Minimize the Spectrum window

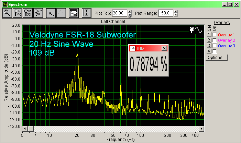click(225, 4)
